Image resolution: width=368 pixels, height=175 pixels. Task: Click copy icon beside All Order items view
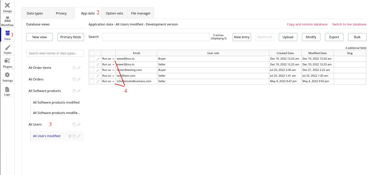click(x=74, y=68)
